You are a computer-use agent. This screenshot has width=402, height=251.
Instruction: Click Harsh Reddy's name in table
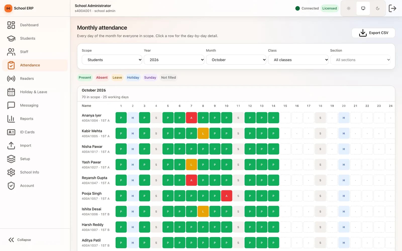(x=92, y=225)
